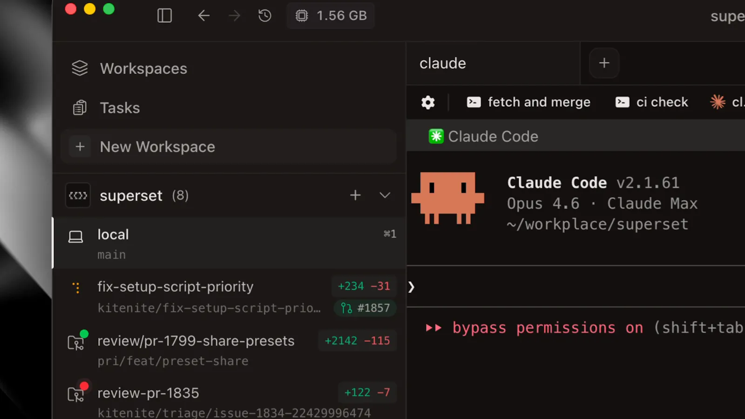This screenshot has width=745, height=419.
Task: Run the fetch and merge preset
Action: 528,102
